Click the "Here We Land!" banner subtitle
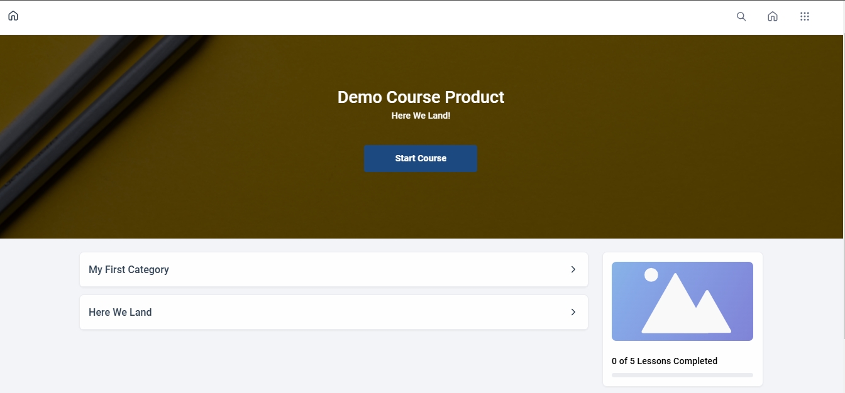The width and height of the screenshot is (845, 393). (421, 116)
